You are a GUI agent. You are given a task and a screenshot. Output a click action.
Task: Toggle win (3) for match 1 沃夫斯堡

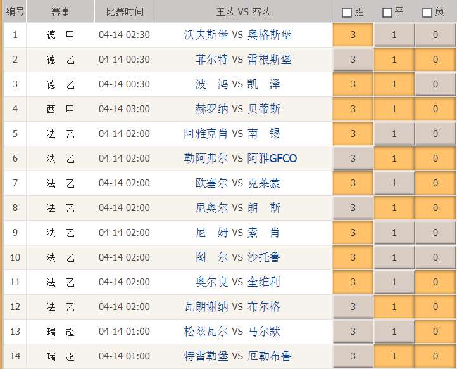(353, 35)
